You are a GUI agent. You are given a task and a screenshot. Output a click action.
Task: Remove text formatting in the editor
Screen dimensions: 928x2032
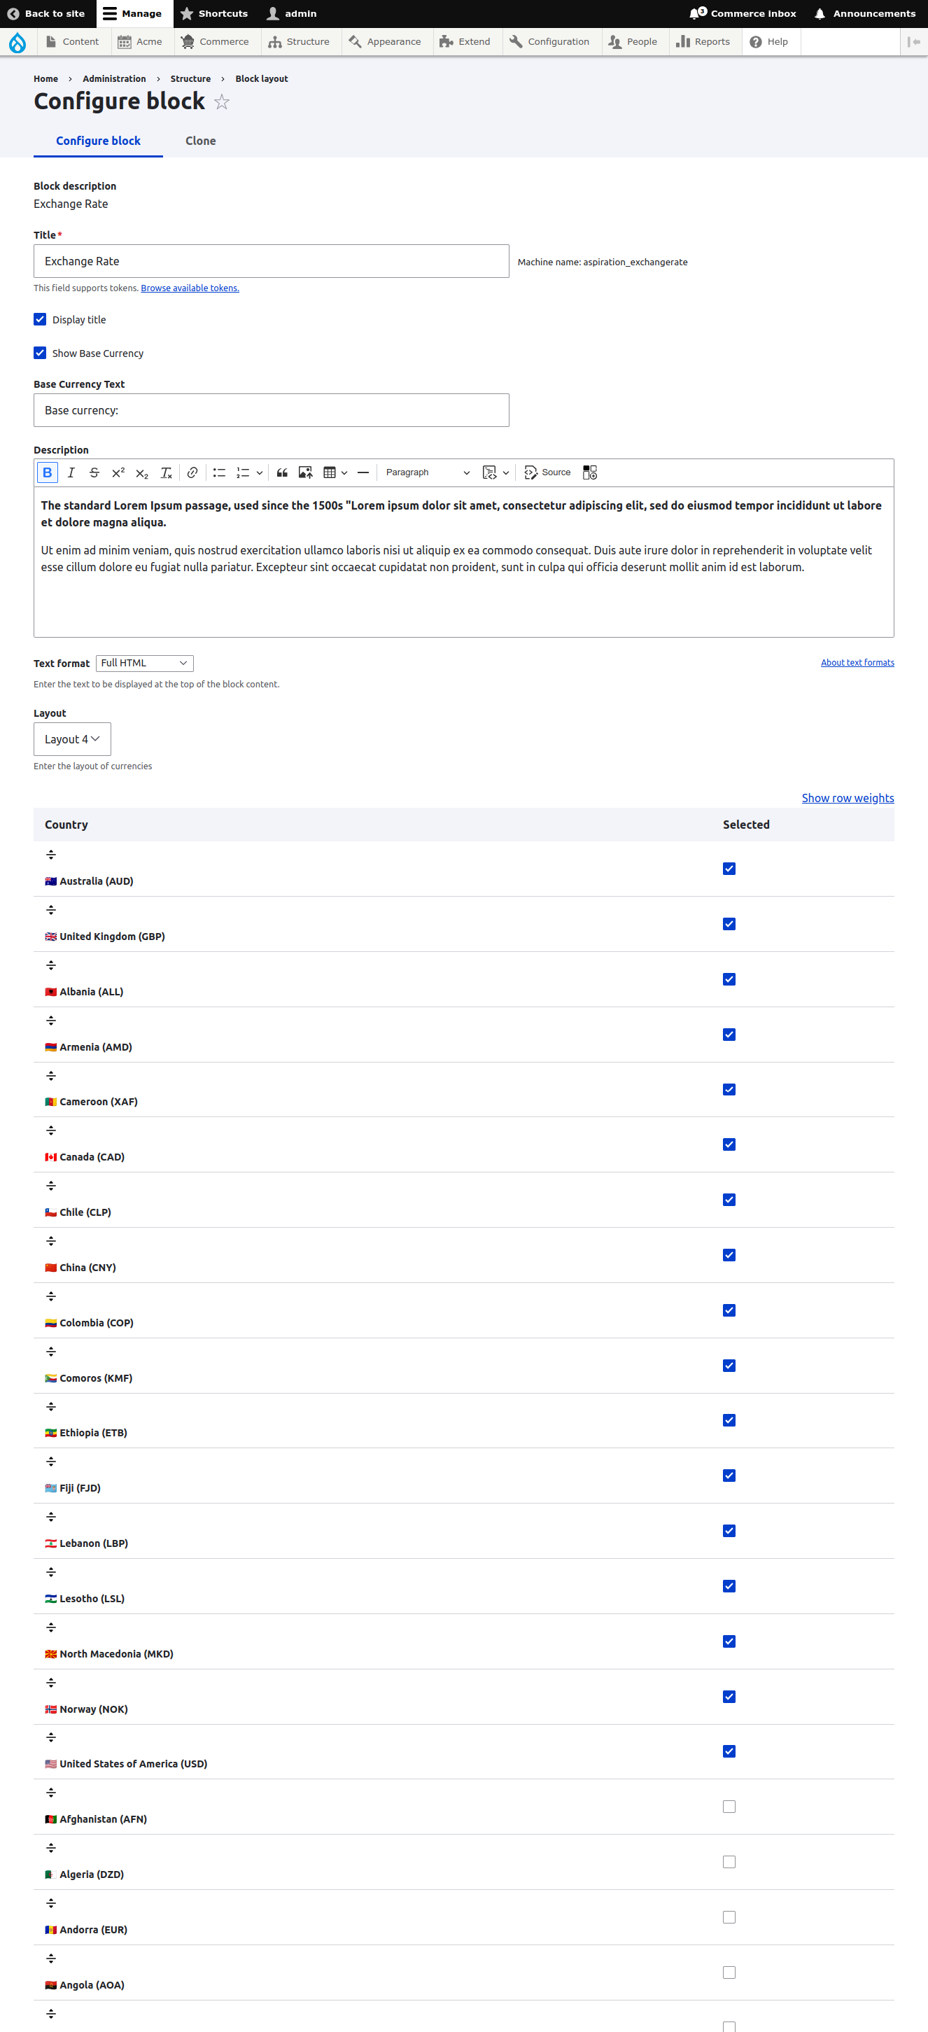coord(166,472)
